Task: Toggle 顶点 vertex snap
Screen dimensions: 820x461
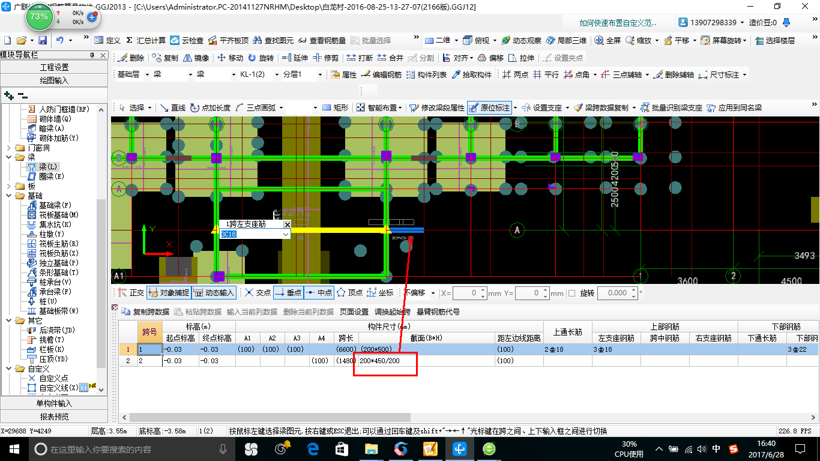Action: click(350, 293)
